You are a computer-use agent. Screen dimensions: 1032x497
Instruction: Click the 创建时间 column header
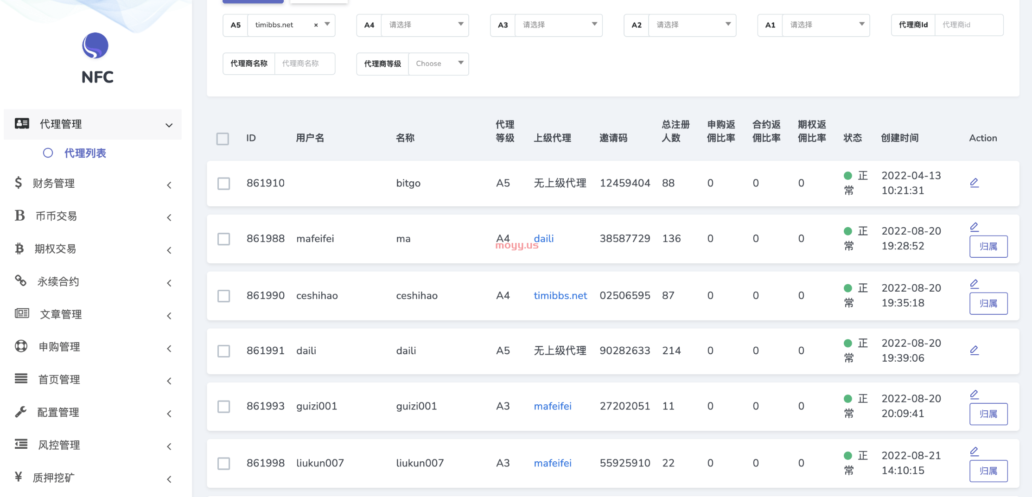click(x=899, y=138)
